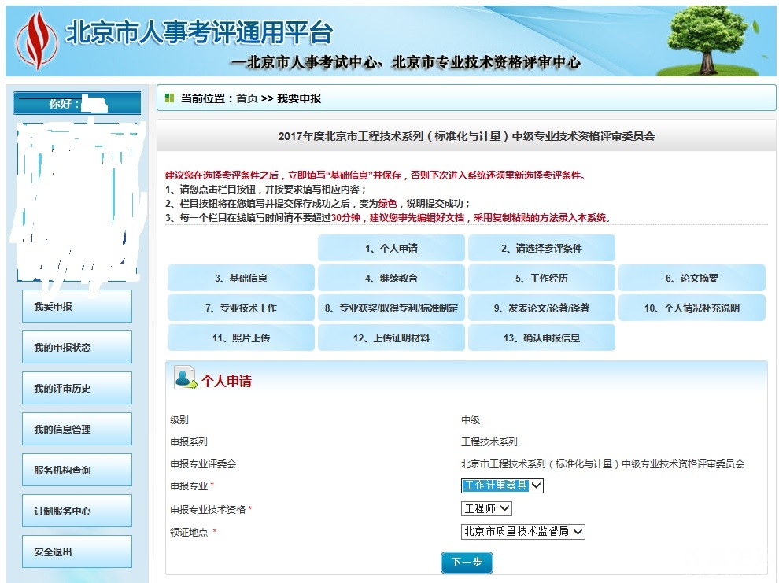Expand the 申报专业技术资格 dropdown
This screenshot has height=583, width=779.
(x=486, y=509)
